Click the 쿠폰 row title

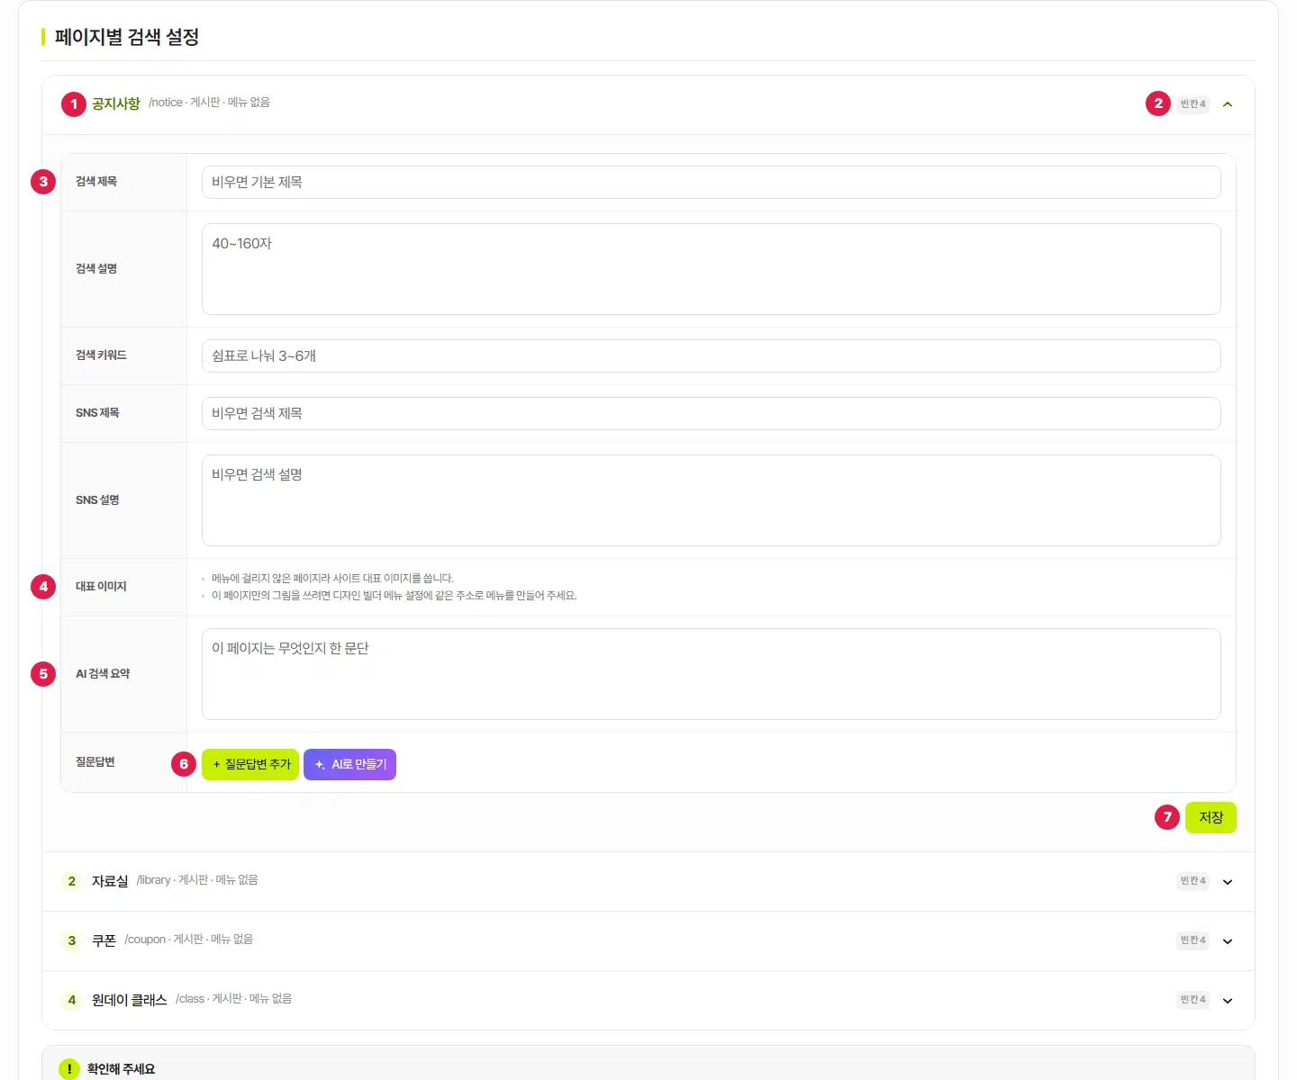click(104, 940)
